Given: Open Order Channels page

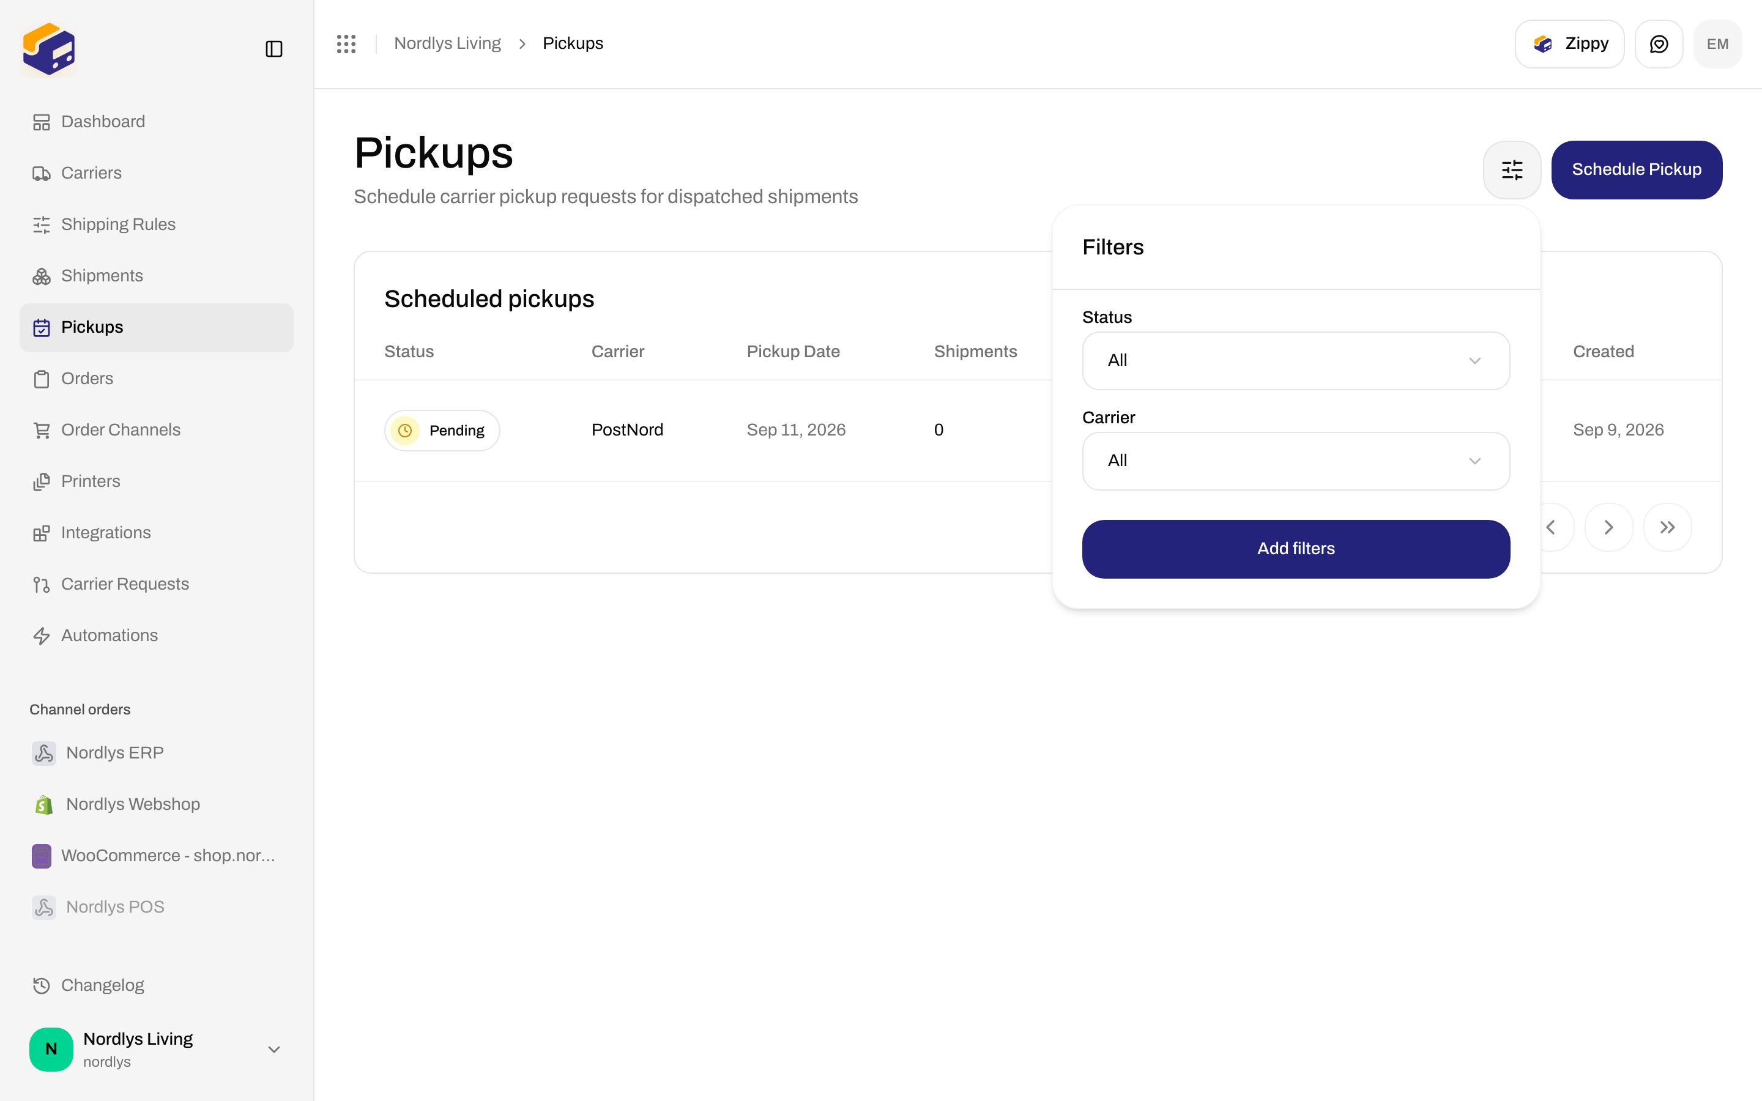Looking at the screenshot, I should click(x=157, y=431).
